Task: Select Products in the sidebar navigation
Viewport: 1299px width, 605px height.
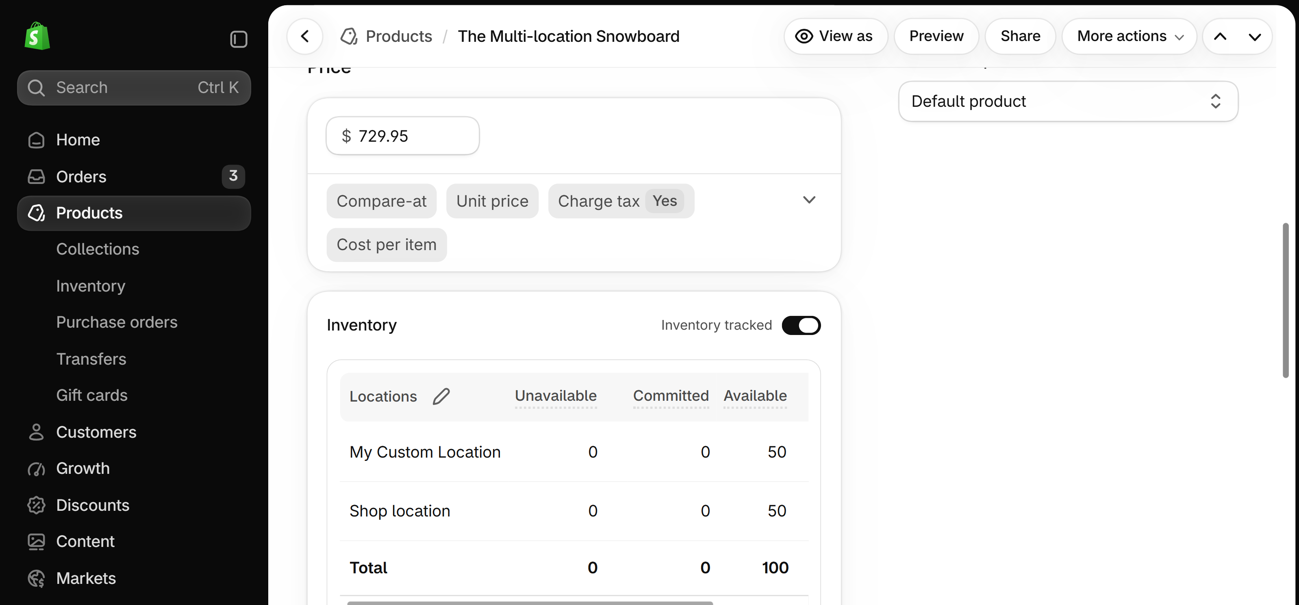Action: coord(134,213)
